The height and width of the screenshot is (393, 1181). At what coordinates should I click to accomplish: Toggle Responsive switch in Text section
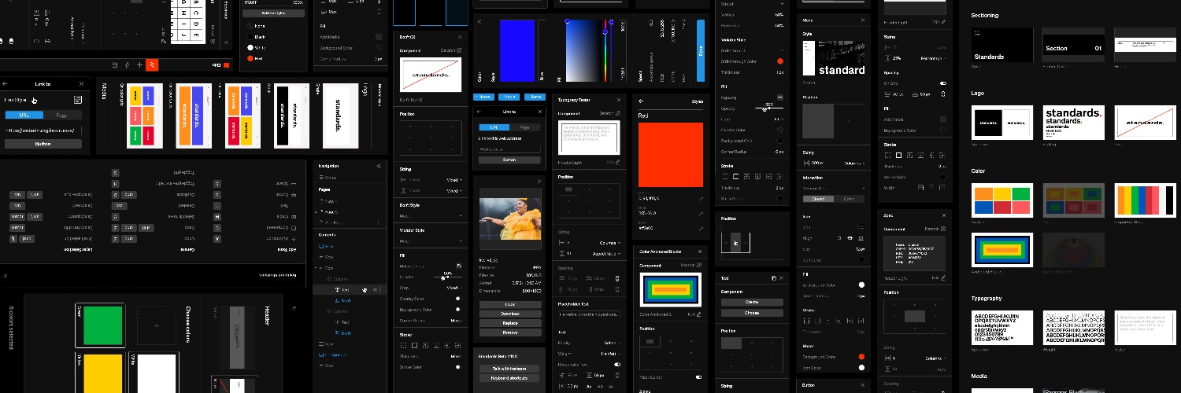(616, 365)
